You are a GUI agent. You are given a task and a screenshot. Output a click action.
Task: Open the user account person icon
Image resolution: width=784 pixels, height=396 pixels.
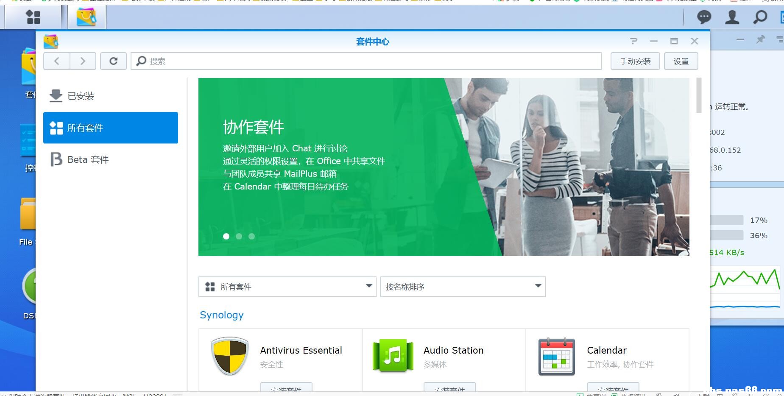(x=732, y=17)
